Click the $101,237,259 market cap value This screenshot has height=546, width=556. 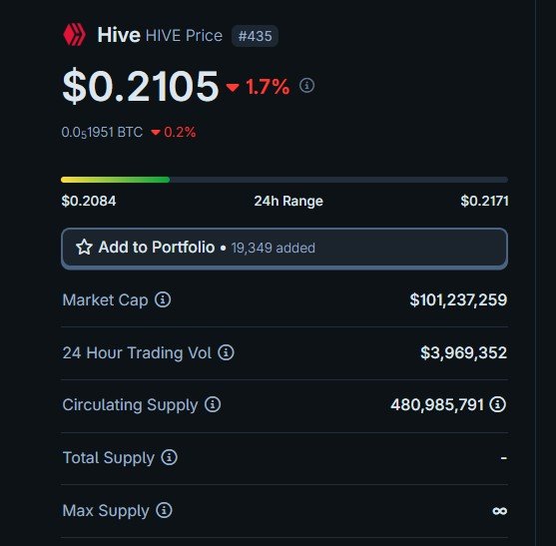pyautogui.click(x=458, y=299)
